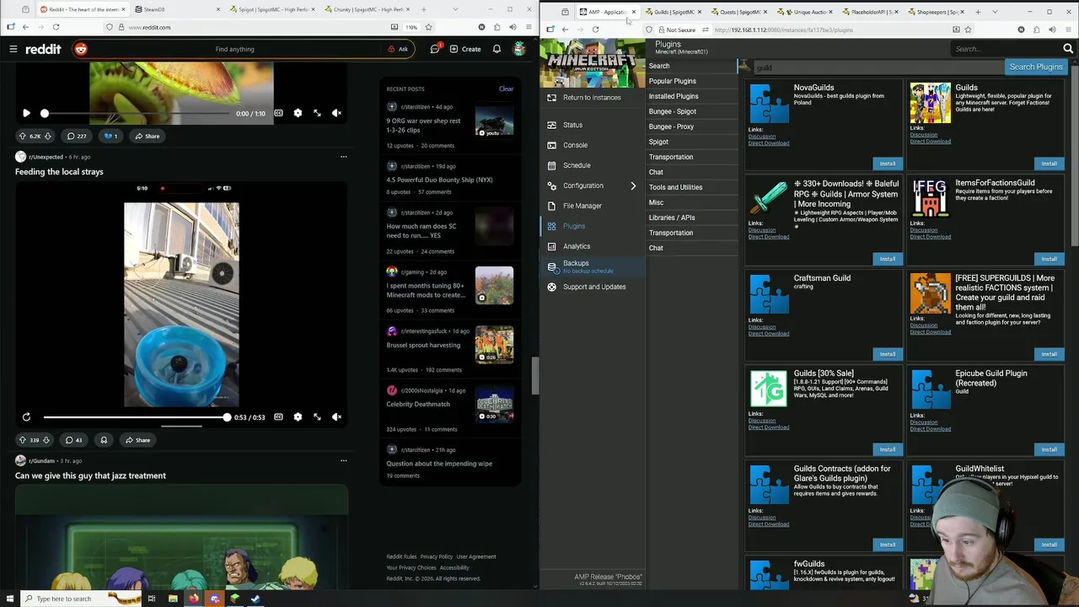1079x607 pixels.
Task: Open Direct Download link for Craftsman Guild
Action: [769, 334]
